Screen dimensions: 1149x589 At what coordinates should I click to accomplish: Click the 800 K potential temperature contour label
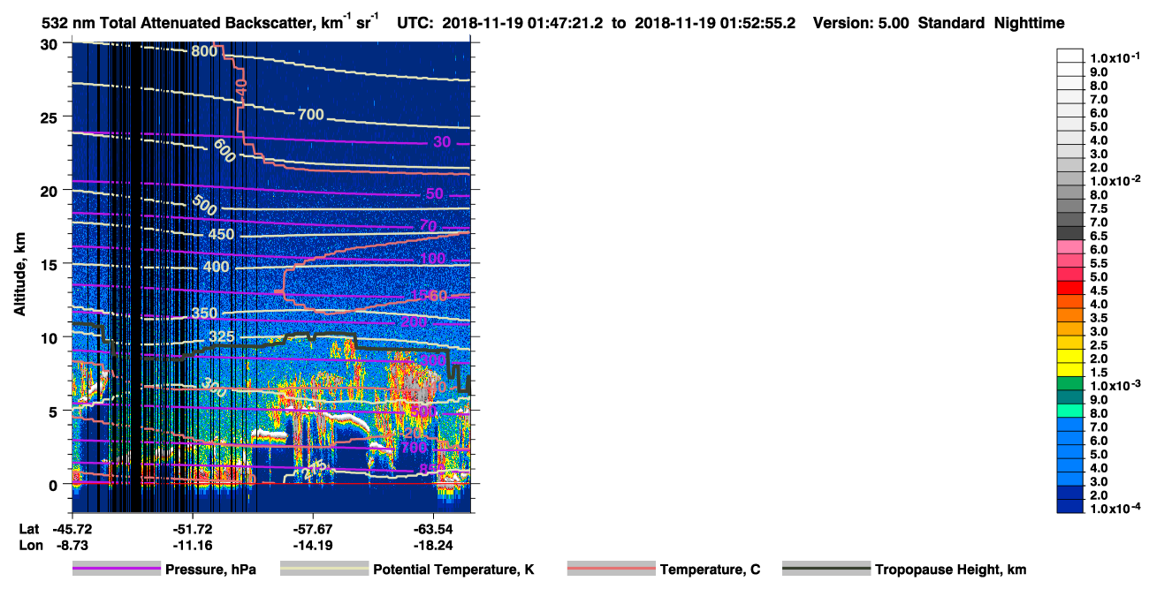pos(204,51)
